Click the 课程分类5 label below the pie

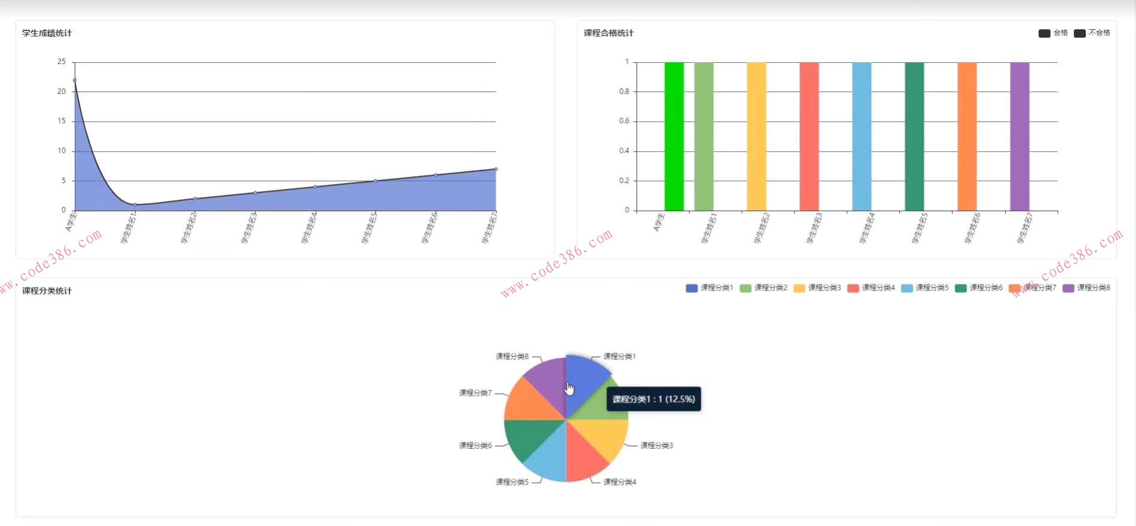point(512,482)
